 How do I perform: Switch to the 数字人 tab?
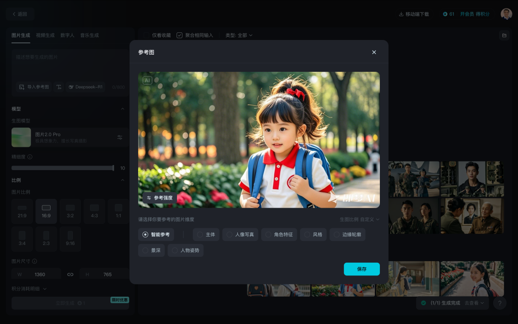(67, 35)
